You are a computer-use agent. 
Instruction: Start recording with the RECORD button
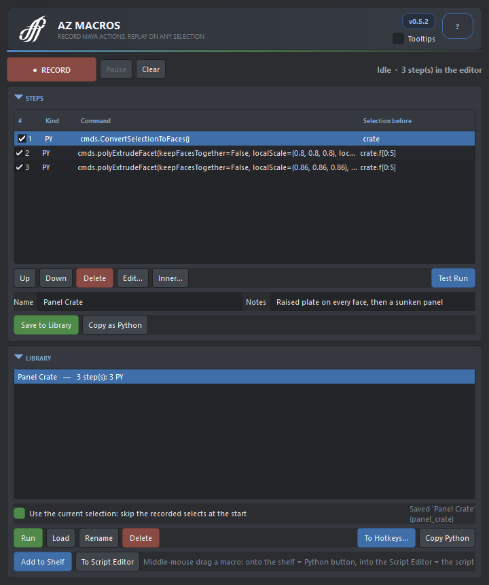tap(52, 69)
